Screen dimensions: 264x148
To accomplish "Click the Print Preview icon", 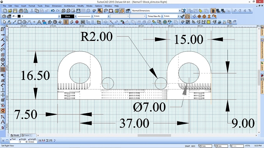I will (x=26, y=11).
